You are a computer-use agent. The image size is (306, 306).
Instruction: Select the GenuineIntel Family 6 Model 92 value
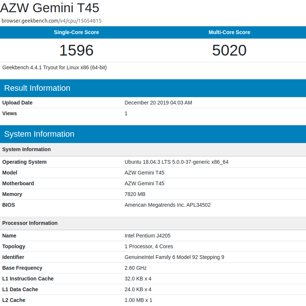click(174, 257)
